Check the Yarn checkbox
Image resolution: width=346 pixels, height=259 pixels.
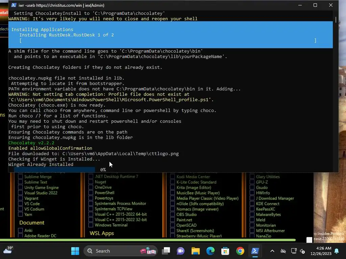coord(20,214)
